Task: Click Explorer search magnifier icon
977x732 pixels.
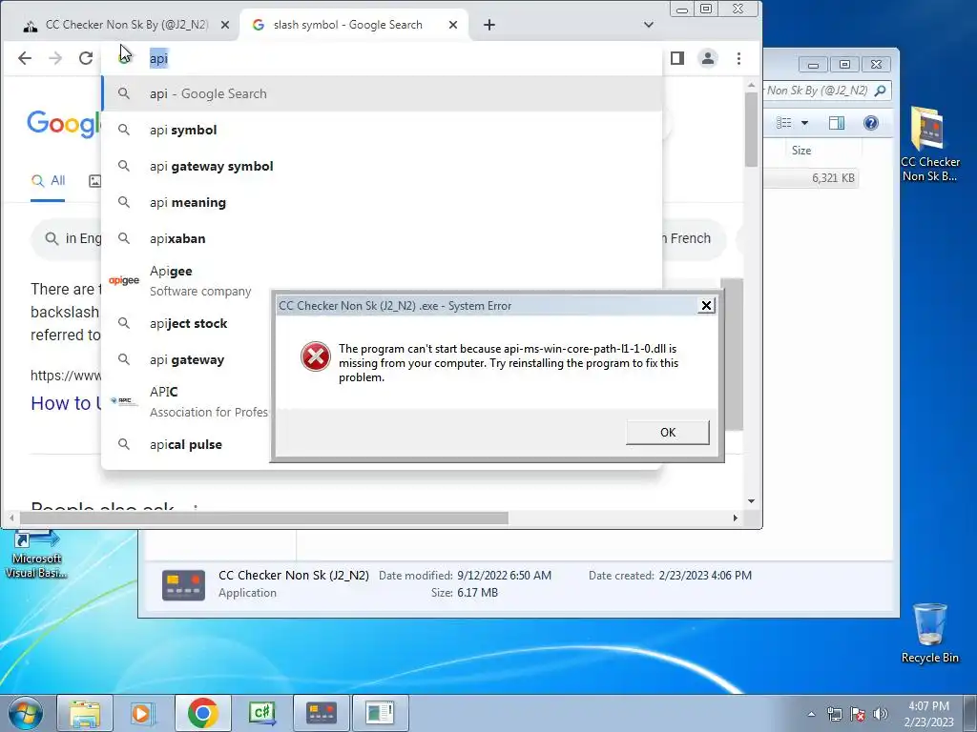Action: pyautogui.click(x=880, y=91)
